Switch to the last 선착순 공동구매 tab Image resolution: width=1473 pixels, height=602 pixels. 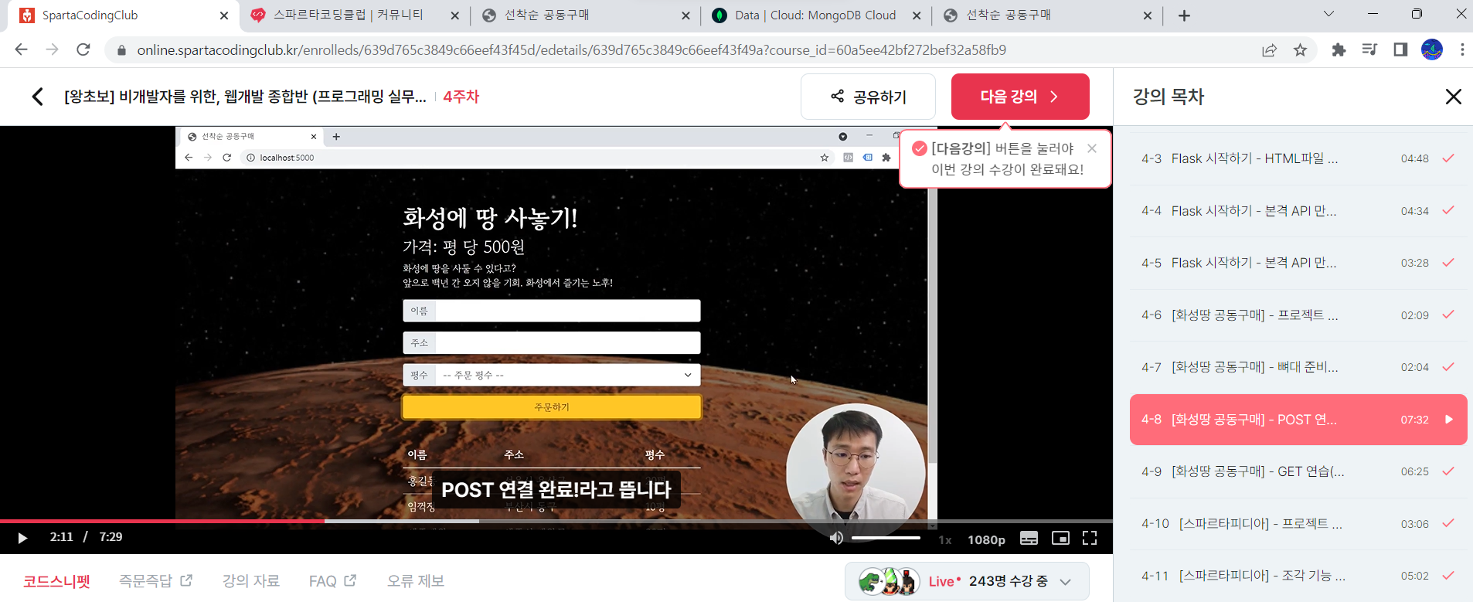point(1047,15)
